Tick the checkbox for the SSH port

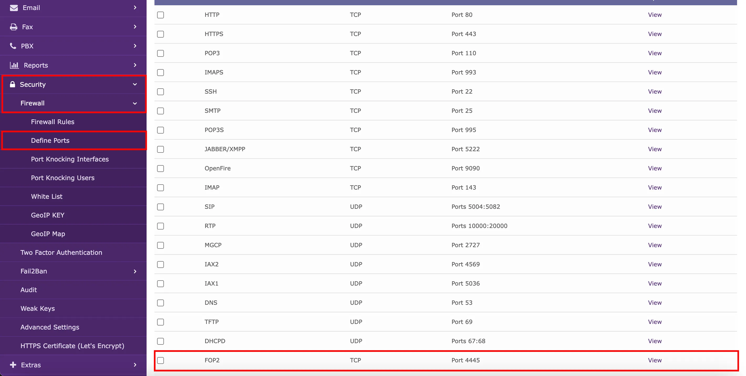pos(160,92)
